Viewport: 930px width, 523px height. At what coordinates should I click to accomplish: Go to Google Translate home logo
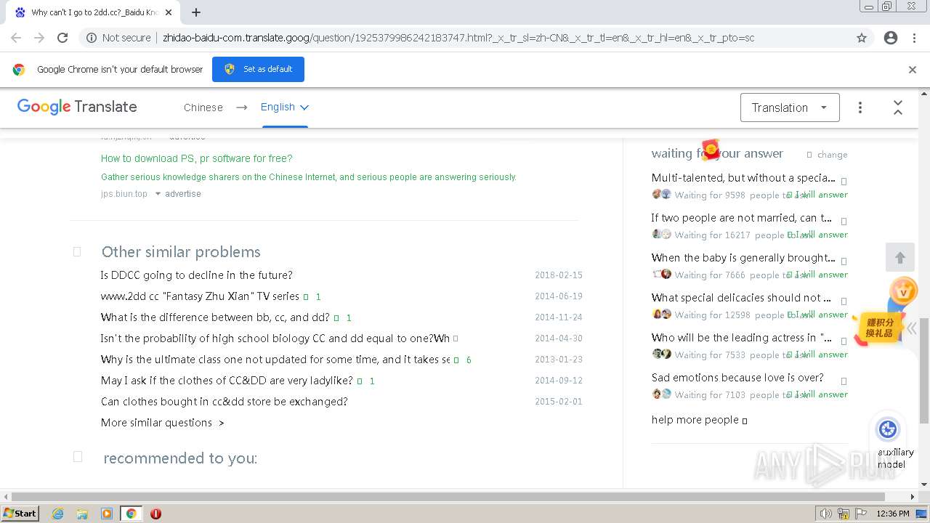[x=77, y=107]
